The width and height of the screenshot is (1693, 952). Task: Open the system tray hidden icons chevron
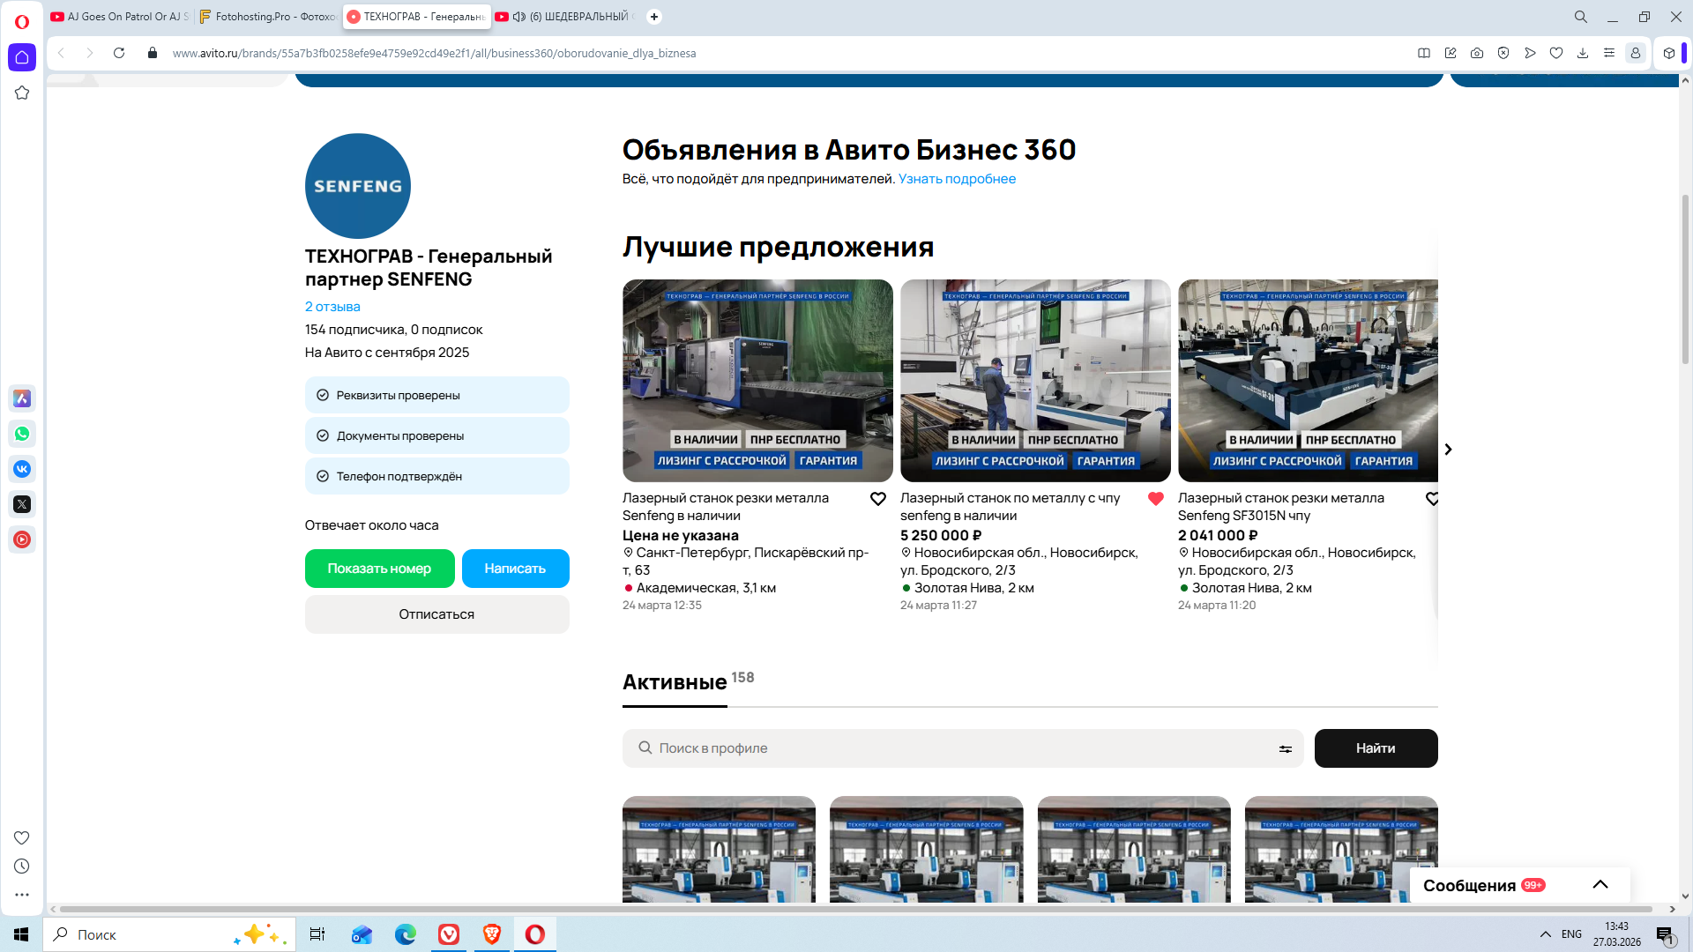pos(1546,934)
